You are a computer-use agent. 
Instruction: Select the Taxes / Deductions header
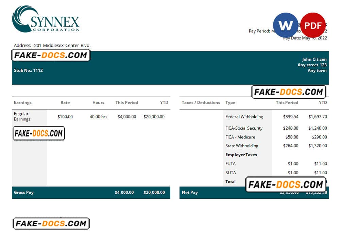(201, 102)
